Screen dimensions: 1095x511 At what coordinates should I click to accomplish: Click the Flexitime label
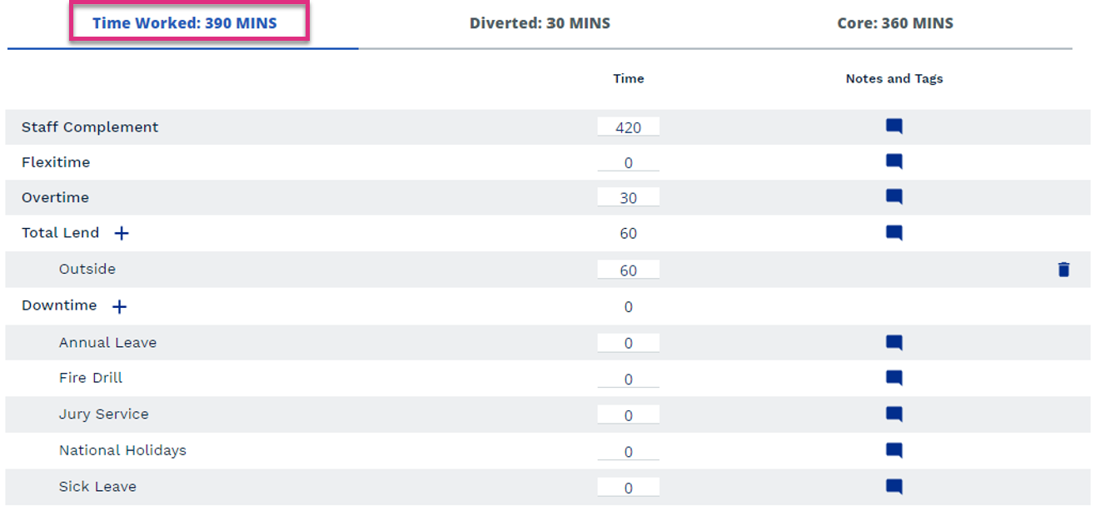point(56,162)
